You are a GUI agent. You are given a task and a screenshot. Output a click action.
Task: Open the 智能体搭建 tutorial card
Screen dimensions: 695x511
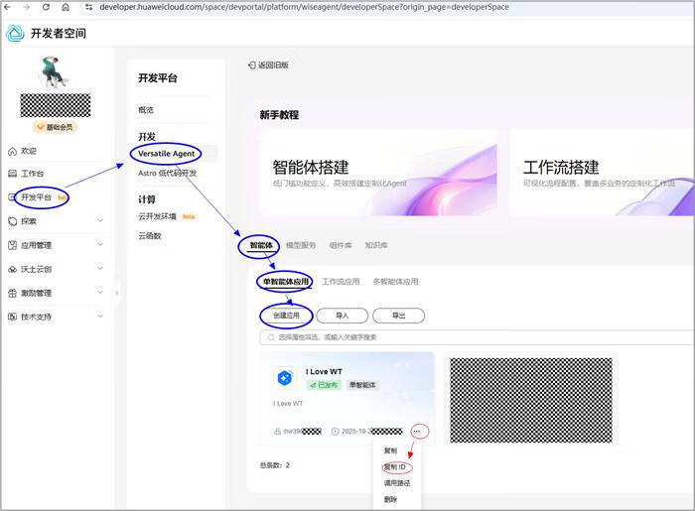(375, 172)
